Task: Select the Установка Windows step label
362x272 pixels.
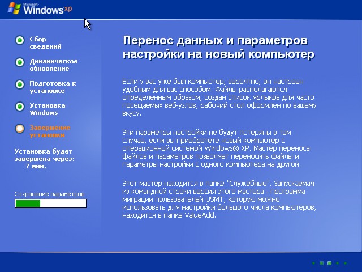Action: pos(48,109)
